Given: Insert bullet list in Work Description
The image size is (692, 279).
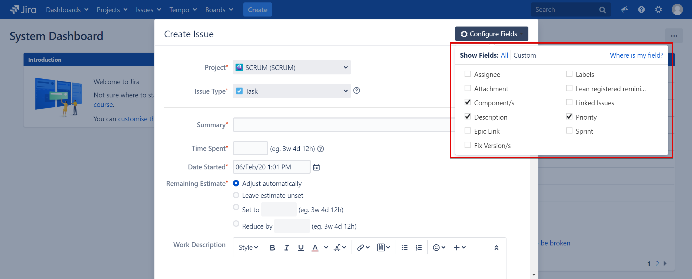Looking at the screenshot, I should coord(405,248).
